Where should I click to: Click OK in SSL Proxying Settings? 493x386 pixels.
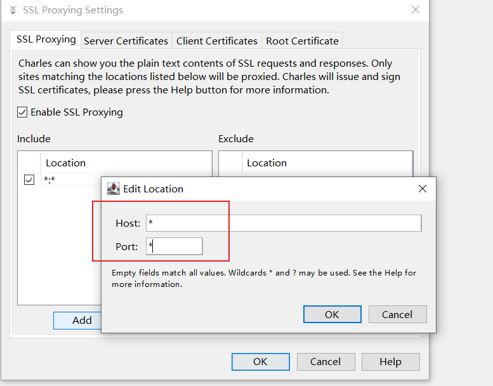pyautogui.click(x=260, y=361)
